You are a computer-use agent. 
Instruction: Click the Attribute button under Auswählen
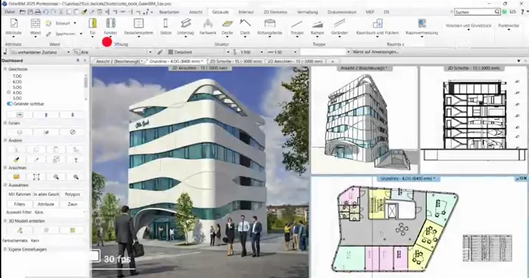tap(46, 204)
